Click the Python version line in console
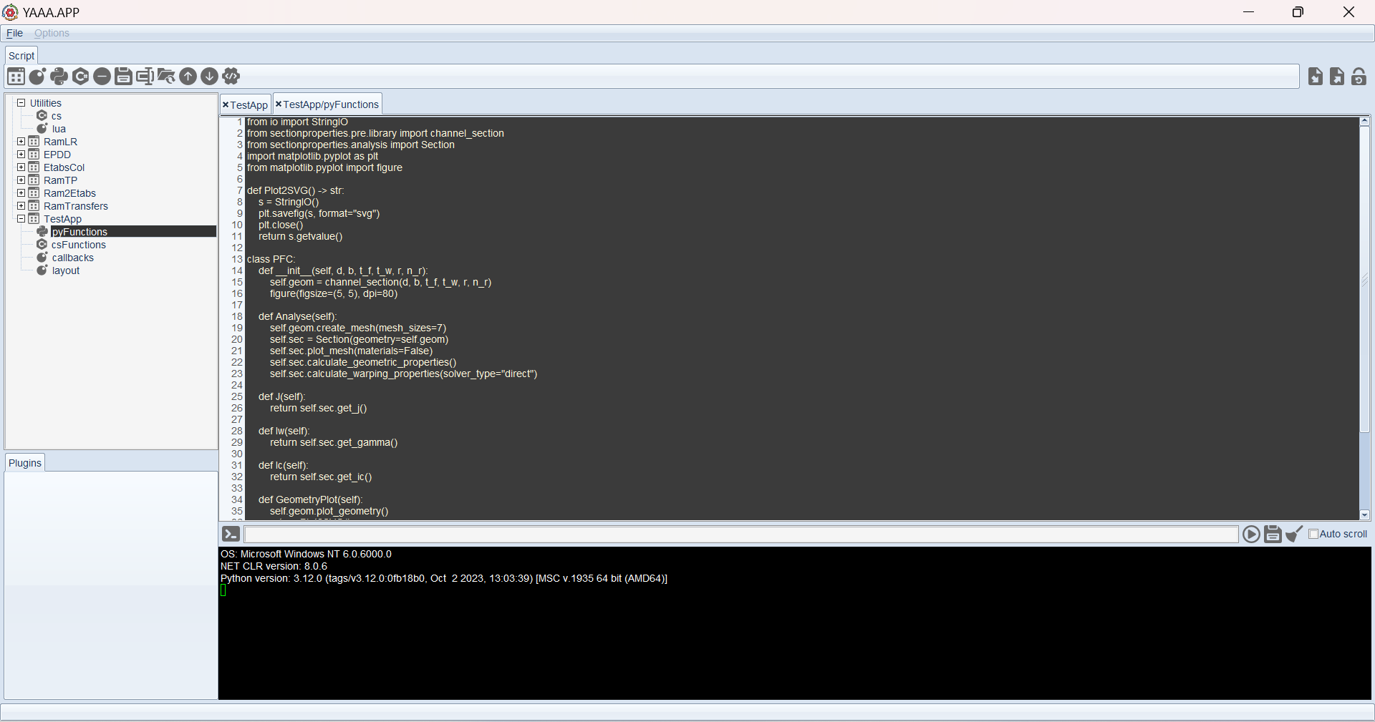The width and height of the screenshot is (1375, 722). pos(444,578)
